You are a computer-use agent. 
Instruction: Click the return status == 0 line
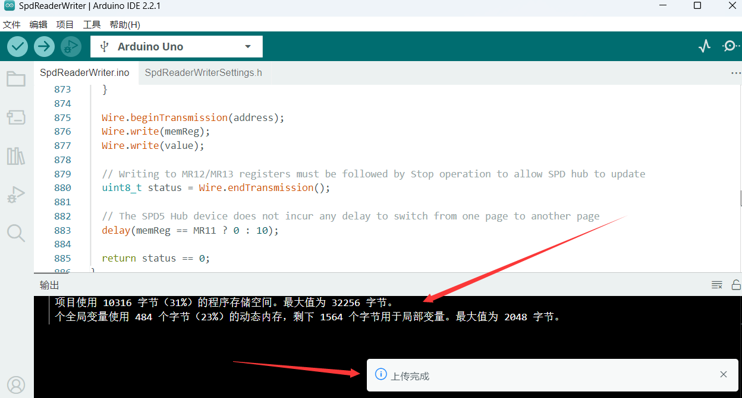(x=156, y=259)
